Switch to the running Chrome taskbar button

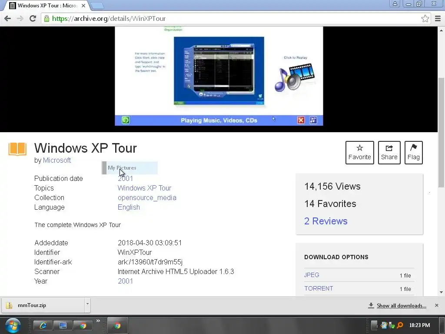click(117, 325)
